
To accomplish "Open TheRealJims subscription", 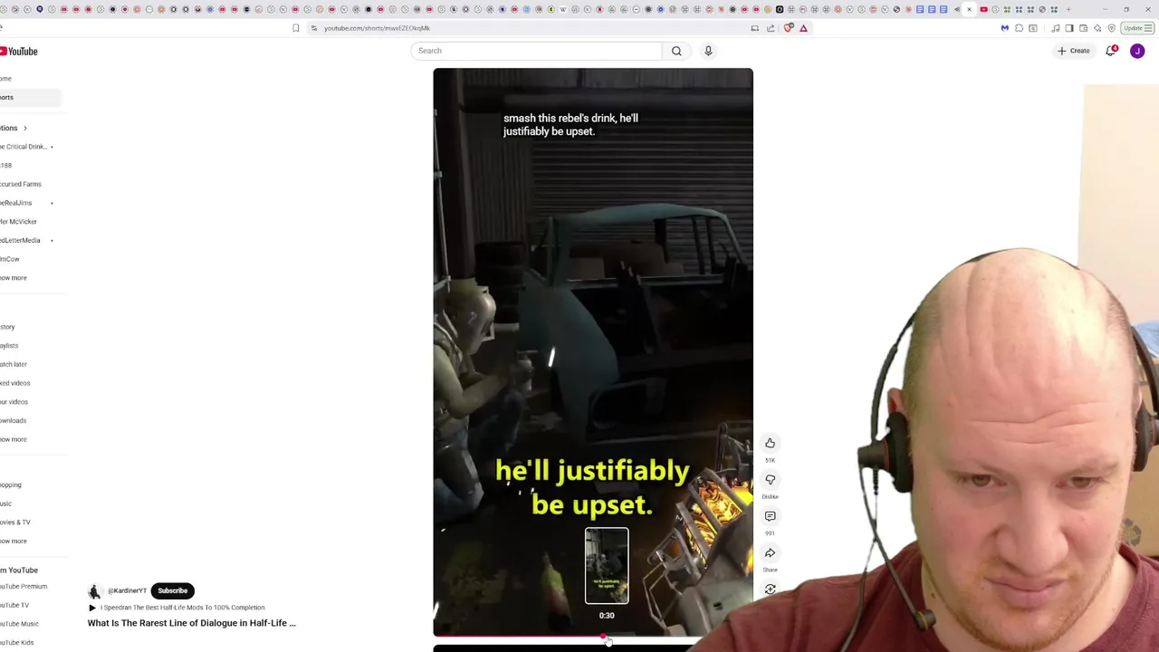I will click(16, 203).
